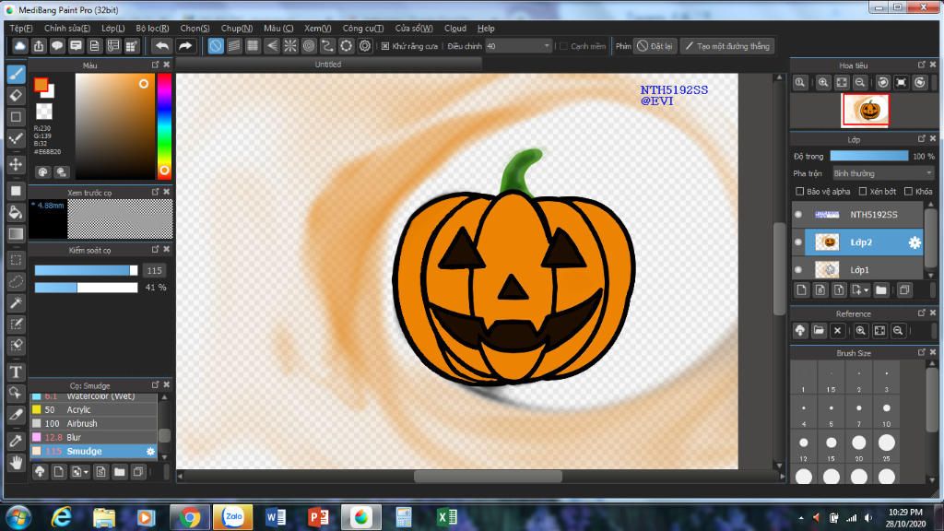Screen dimensions: 944x531
Task: Adjust the brush opacity slider at 41%
Action: (x=86, y=288)
